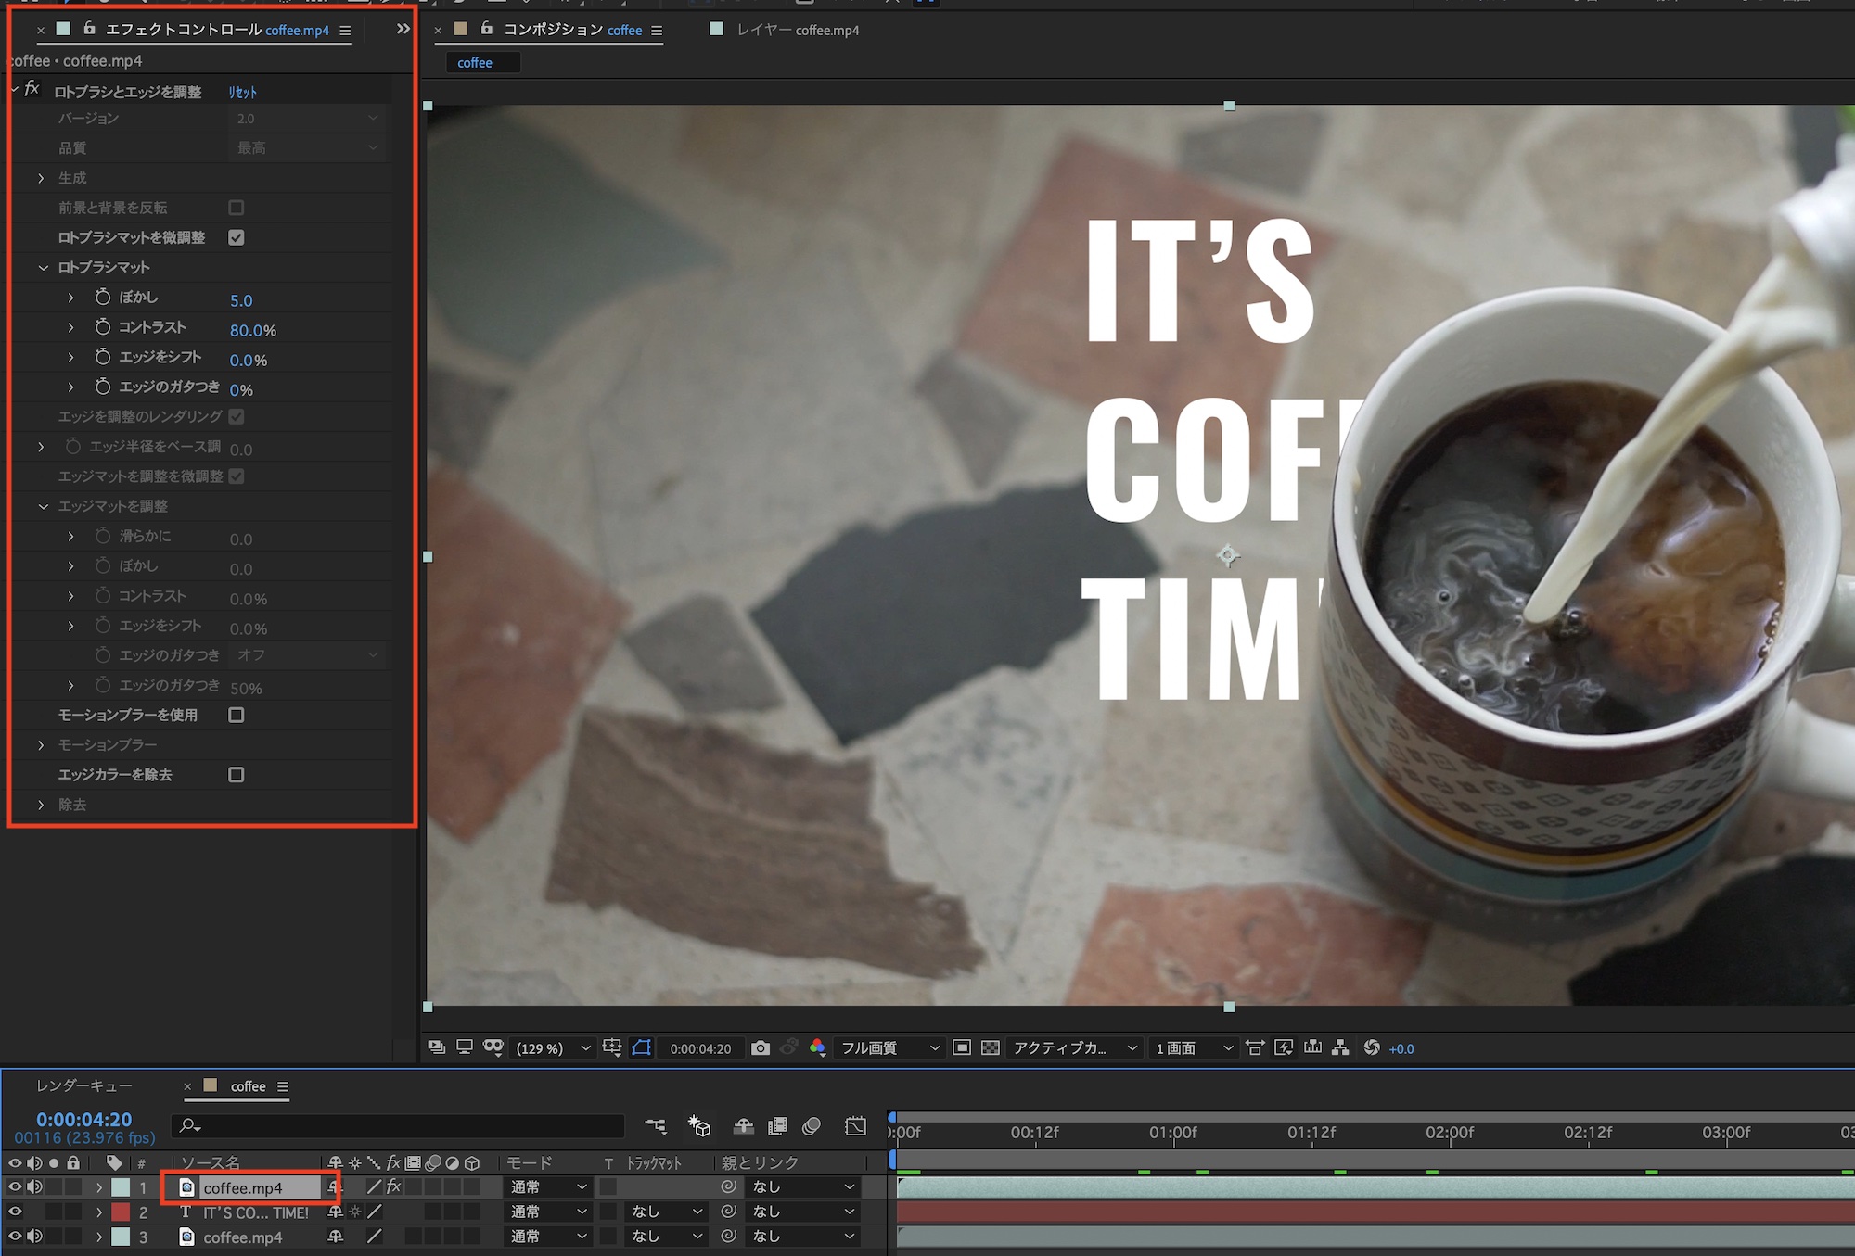Enable the モーションブラーを使用 checkbox

point(237,715)
